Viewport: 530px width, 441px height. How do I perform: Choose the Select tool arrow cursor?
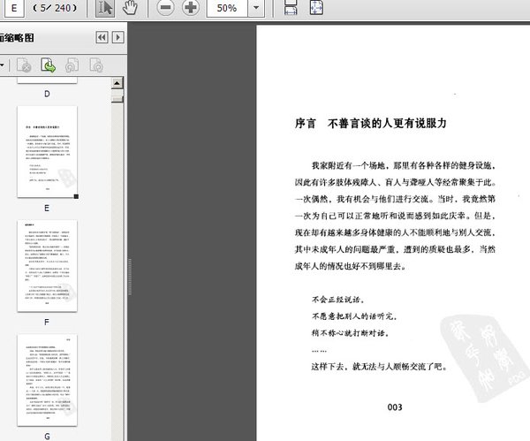point(105,8)
